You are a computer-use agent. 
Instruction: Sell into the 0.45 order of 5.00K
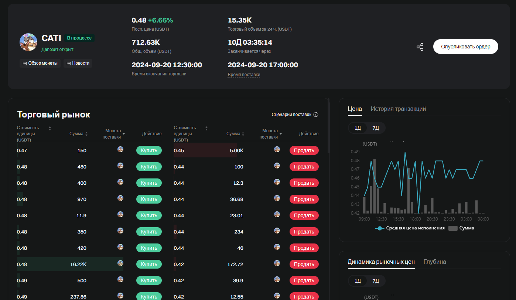coord(304,150)
